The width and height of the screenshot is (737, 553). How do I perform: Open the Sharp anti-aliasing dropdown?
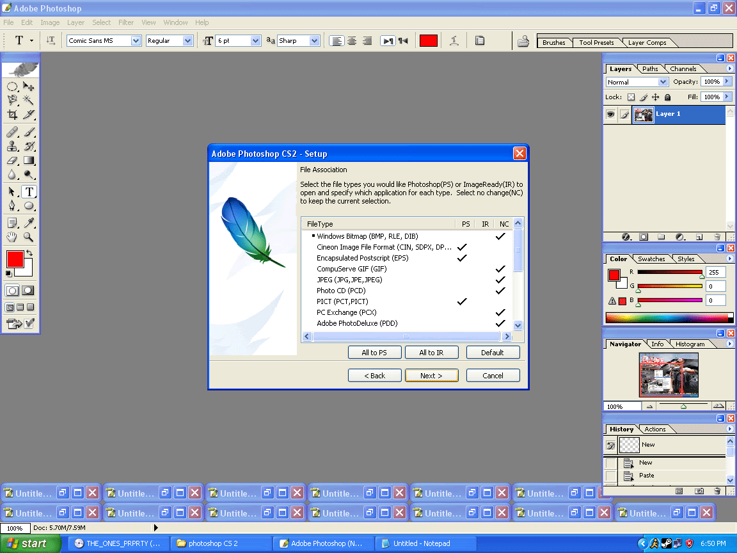[315, 41]
